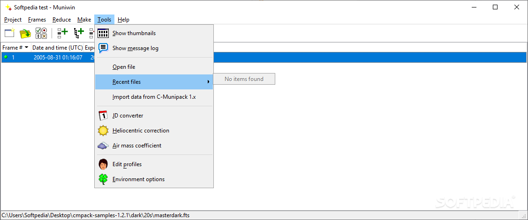Click the Add frames from folder tree icon
Viewport: 528px width, 220px height.
(x=79, y=33)
